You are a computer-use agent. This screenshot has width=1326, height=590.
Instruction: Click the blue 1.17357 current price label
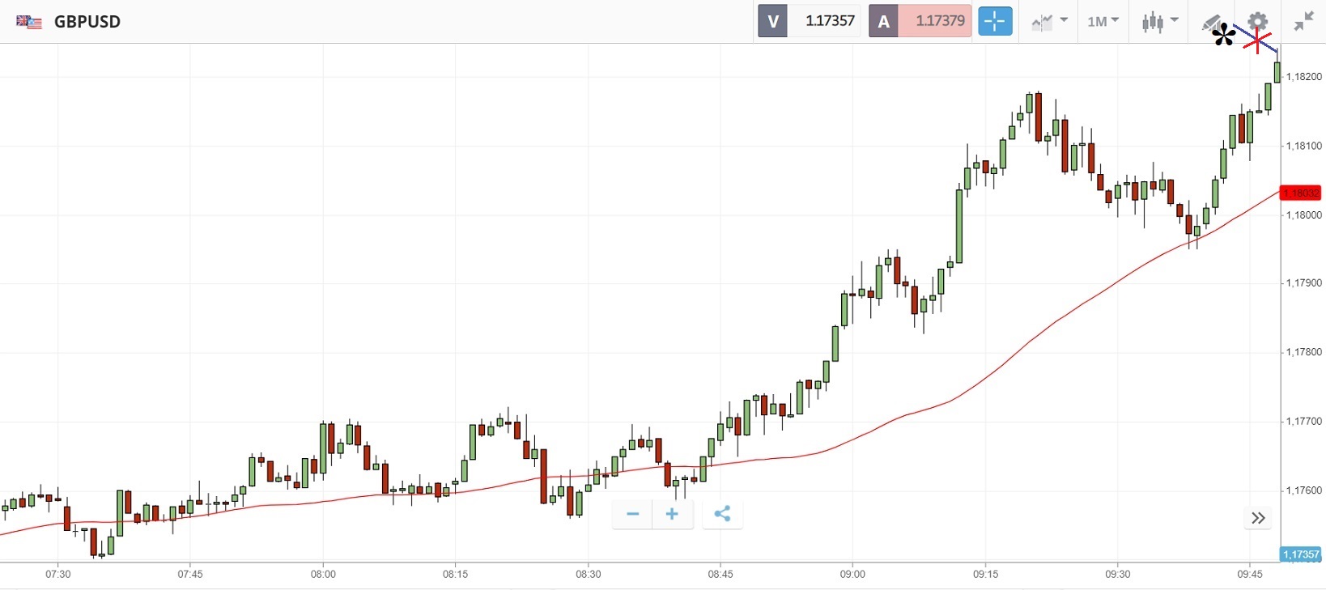1301,554
